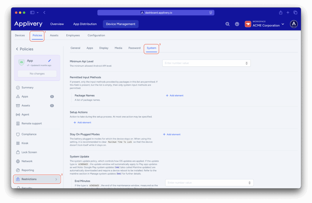The height and width of the screenshot is (203, 312).
Task: Add element for Stay On Plugged Modes
Action: click(x=172, y=134)
